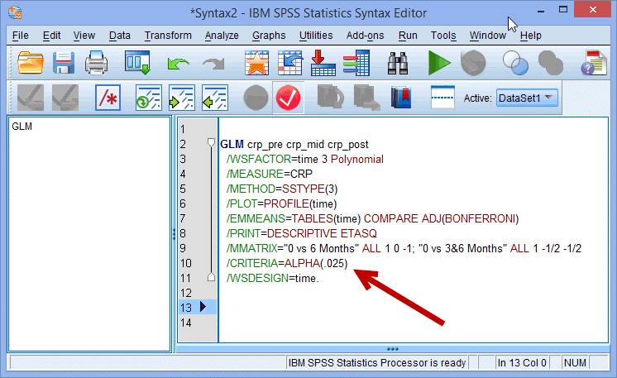Click the red checkmark validation icon

288,98
